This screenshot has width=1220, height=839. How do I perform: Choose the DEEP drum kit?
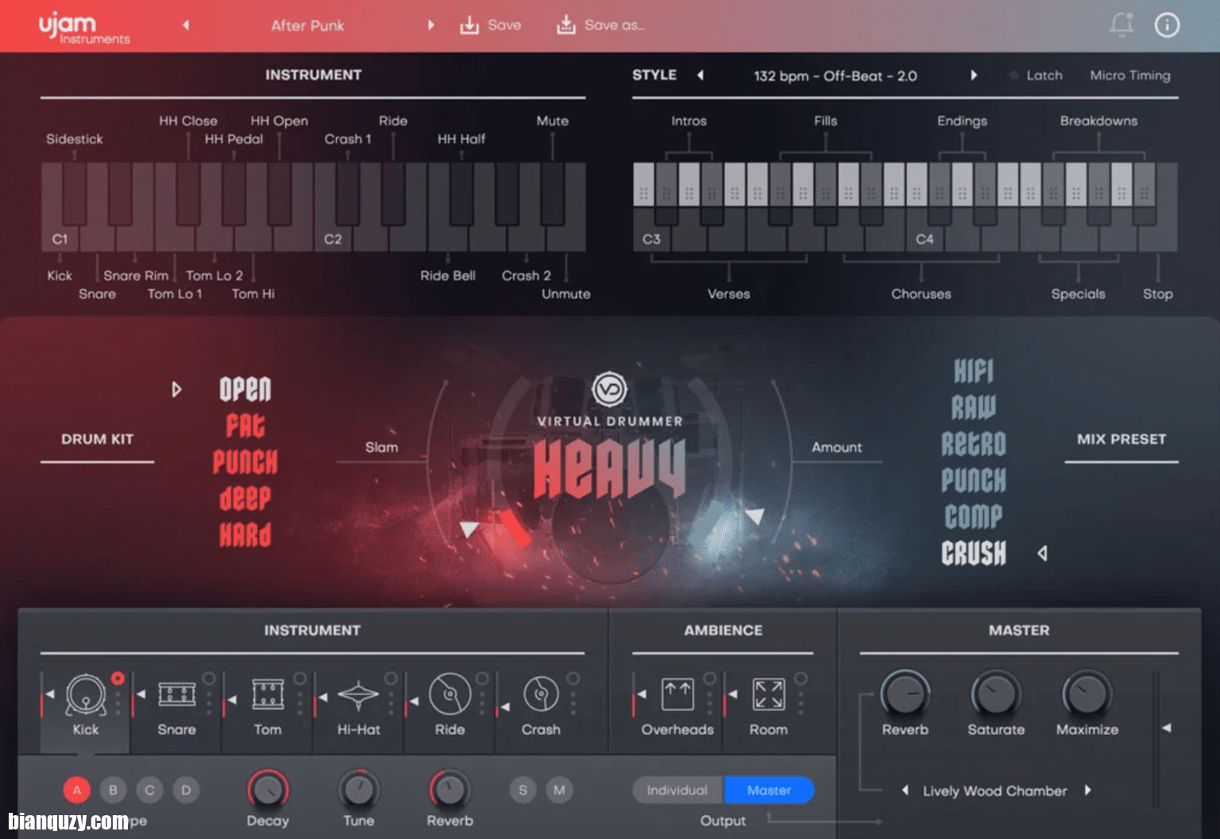[245, 498]
